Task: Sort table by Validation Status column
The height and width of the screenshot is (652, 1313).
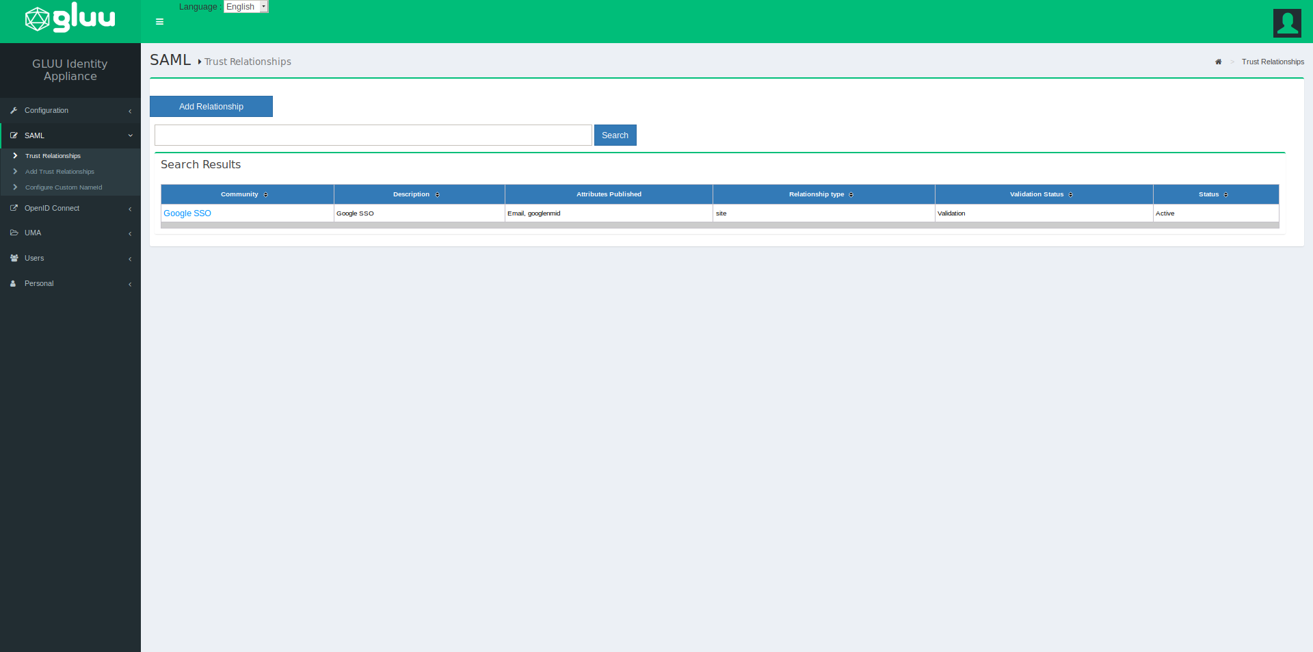Action: click(1070, 195)
